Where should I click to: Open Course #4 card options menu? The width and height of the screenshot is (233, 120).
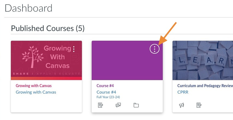(154, 49)
